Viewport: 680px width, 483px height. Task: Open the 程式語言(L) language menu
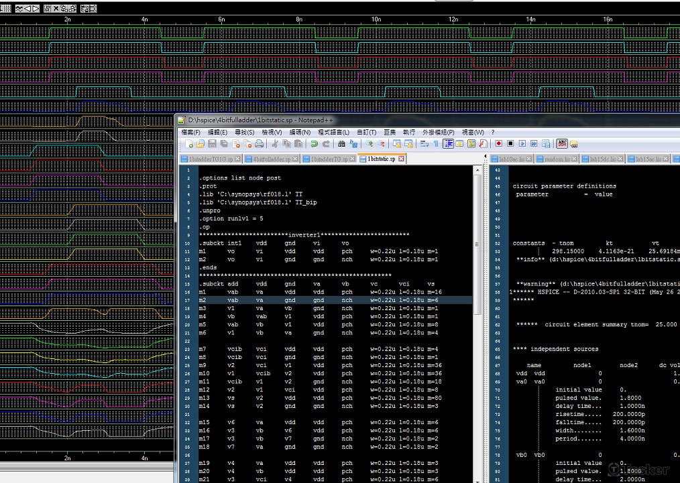(333, 133)
